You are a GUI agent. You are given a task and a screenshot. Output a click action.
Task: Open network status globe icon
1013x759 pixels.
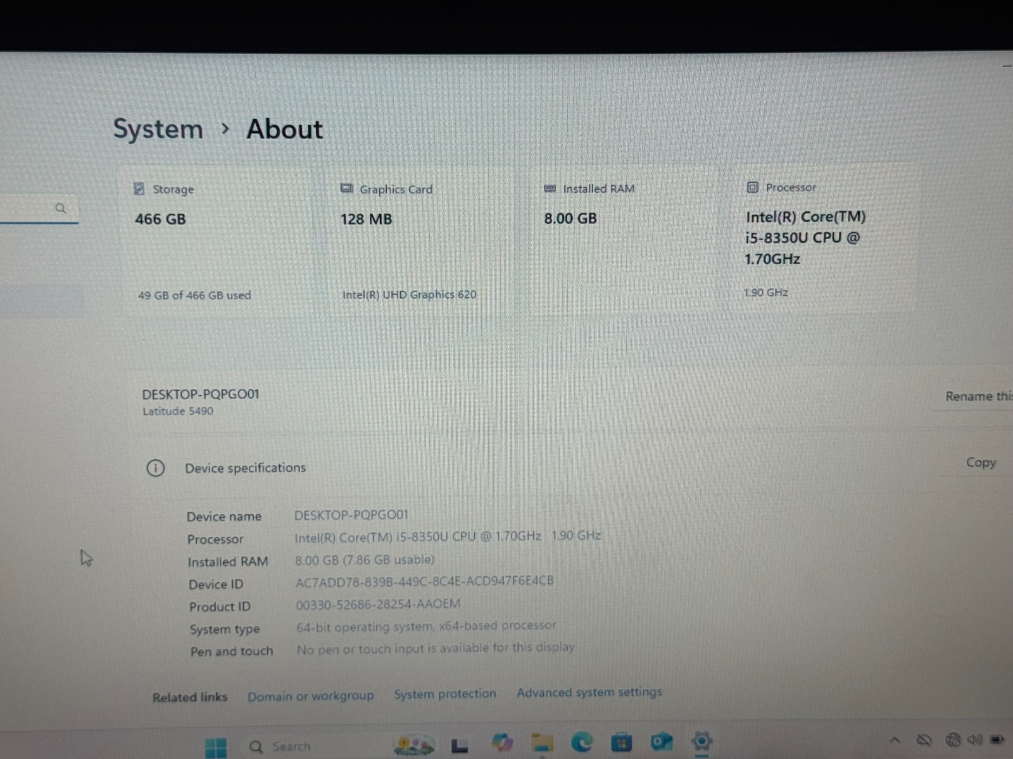click(x=953, y=739)
